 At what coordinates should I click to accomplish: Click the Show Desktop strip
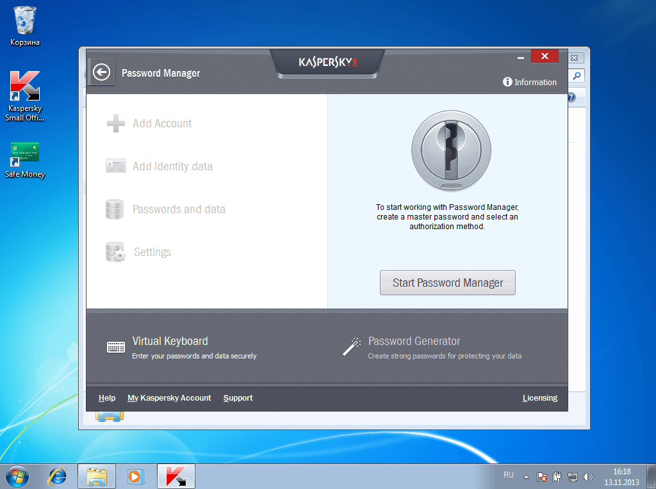[x=652, y=476]
